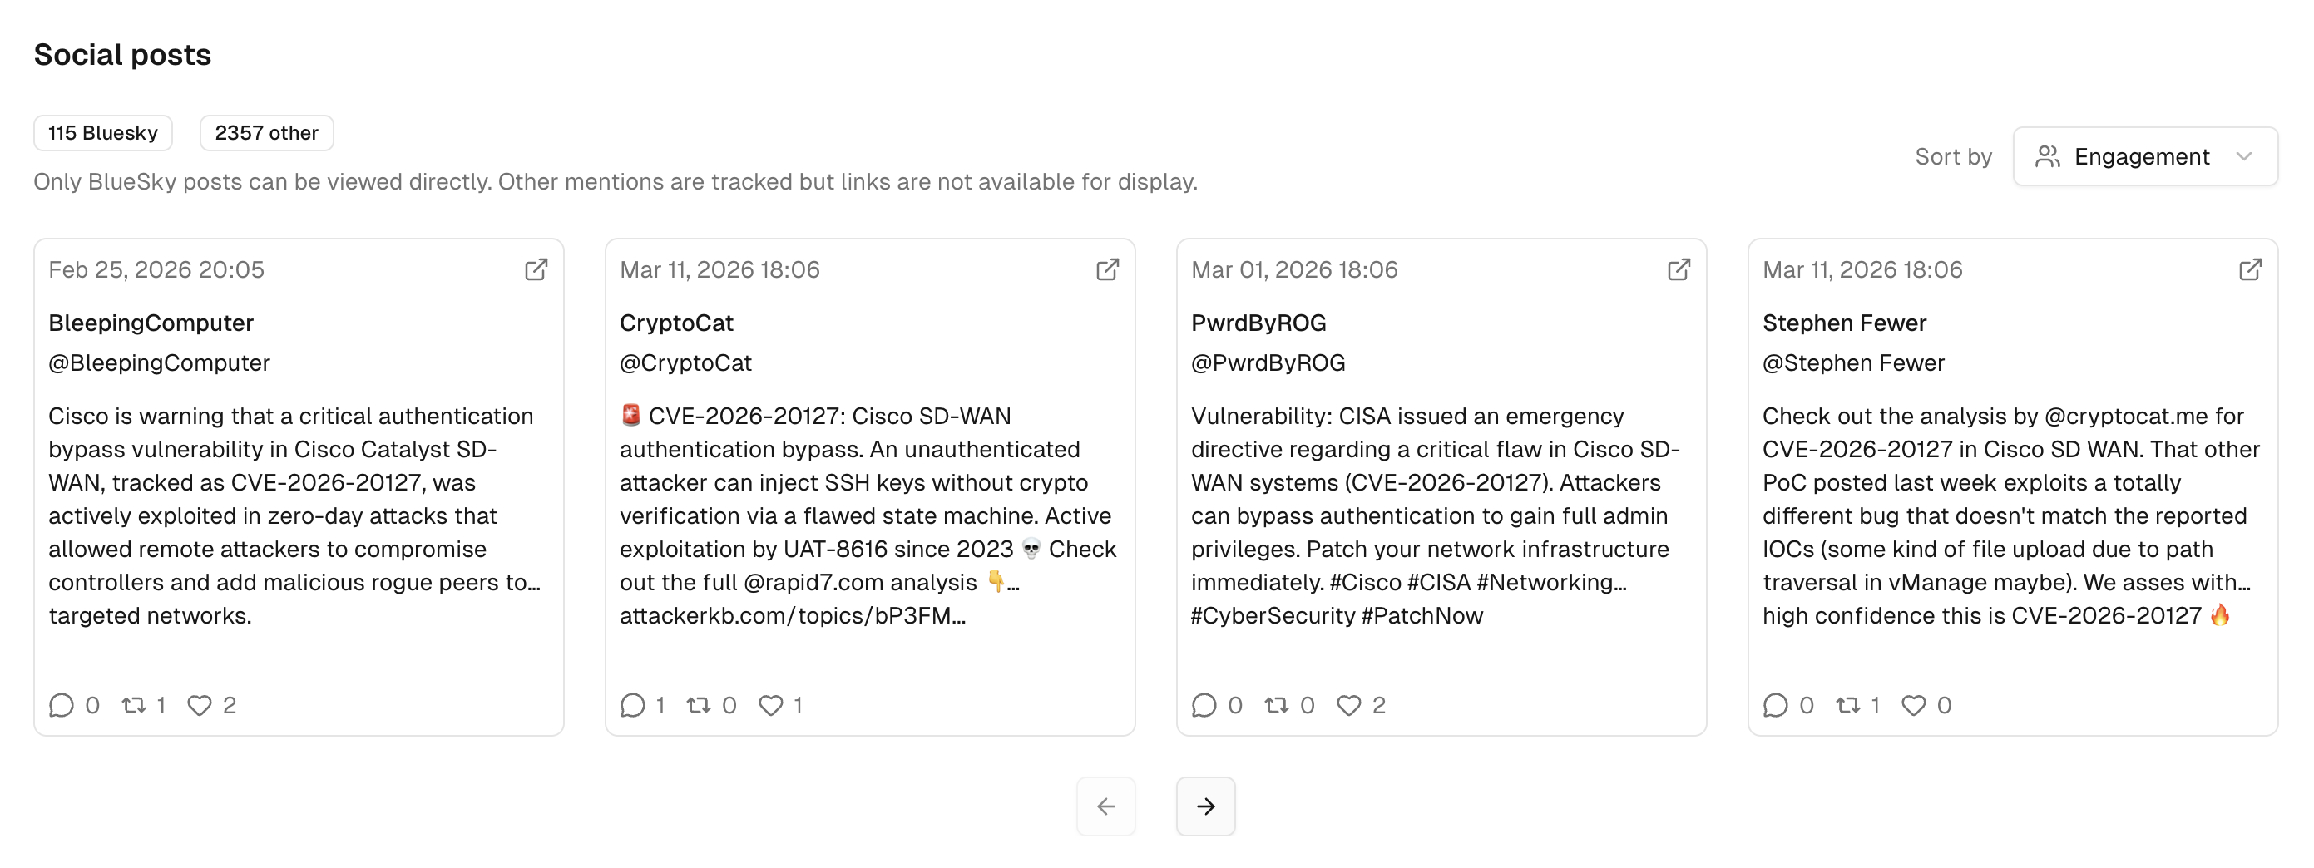Open Stephen Fewer post external link icon
This screenshot has width=2314, height=868.
point(2250,269)
